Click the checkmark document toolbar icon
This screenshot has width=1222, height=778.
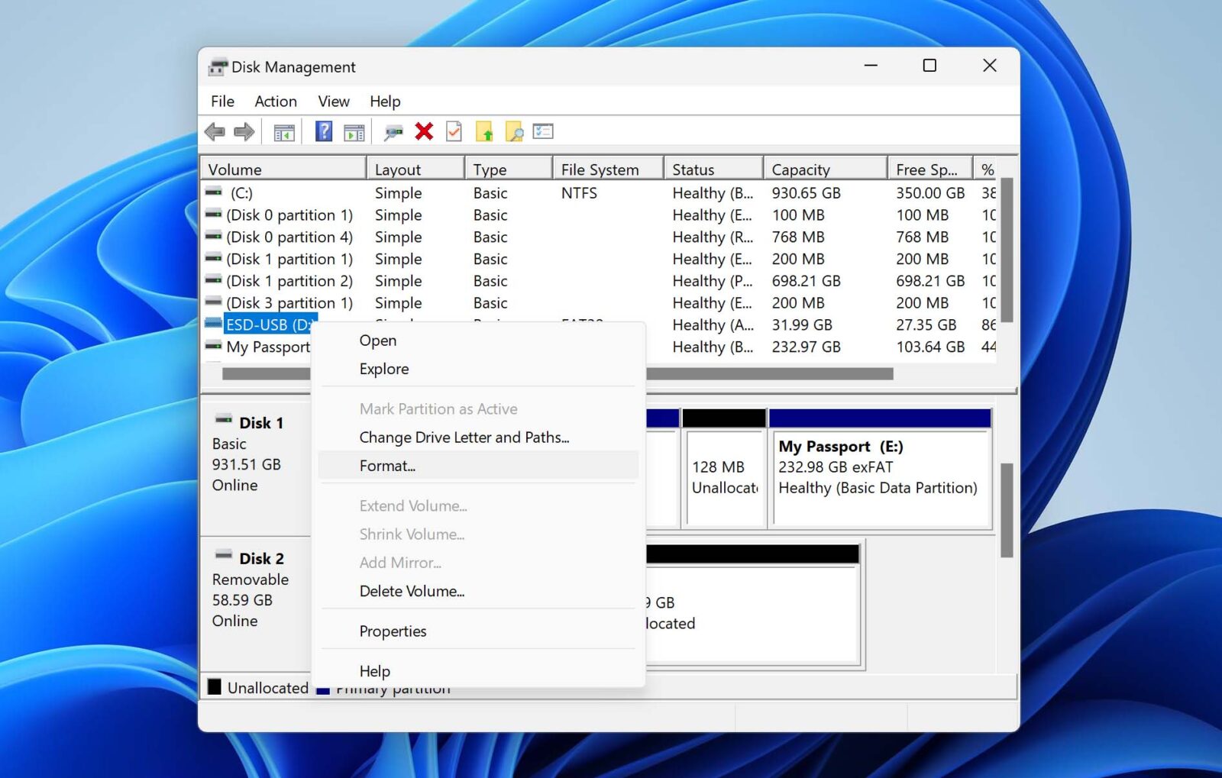tap(454, 131)
